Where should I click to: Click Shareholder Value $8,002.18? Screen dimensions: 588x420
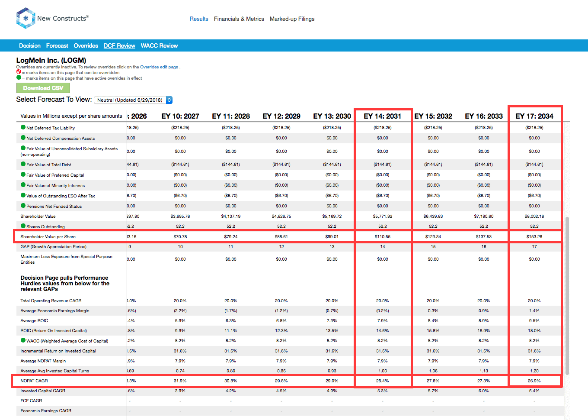pos(534,216)
